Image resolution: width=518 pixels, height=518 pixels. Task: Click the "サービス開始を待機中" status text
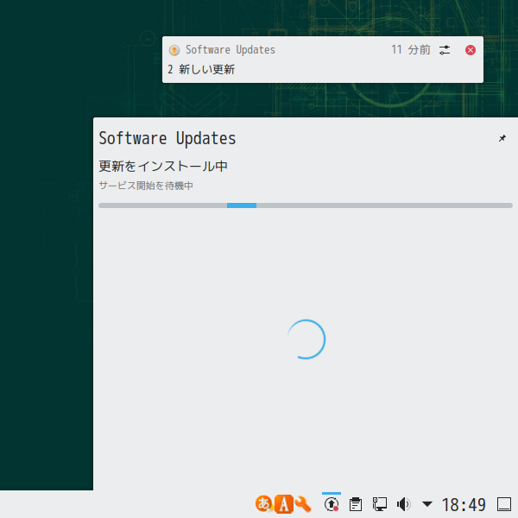[x=146, y=186]
